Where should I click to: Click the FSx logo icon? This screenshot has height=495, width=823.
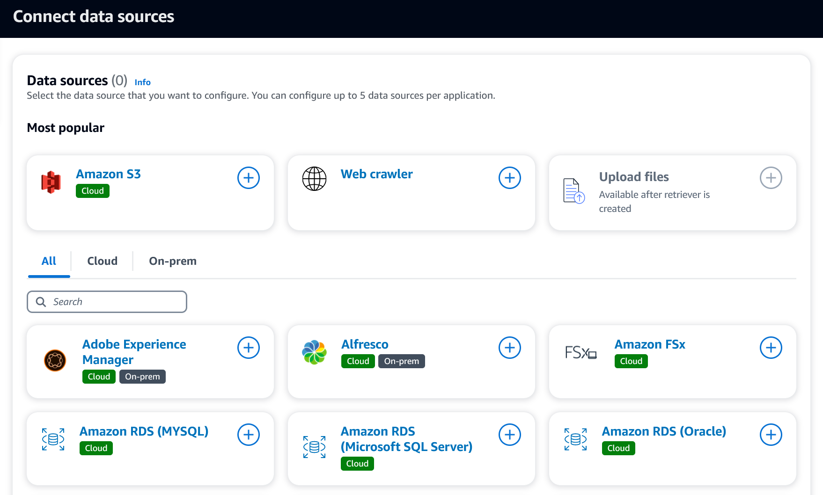[581, 352]
